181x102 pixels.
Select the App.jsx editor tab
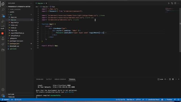(x=40, y=3)
